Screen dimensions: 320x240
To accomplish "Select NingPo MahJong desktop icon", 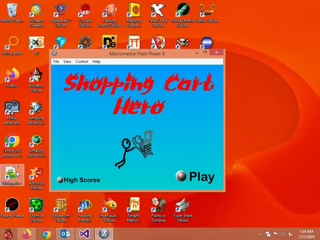I will coord(134,210).
